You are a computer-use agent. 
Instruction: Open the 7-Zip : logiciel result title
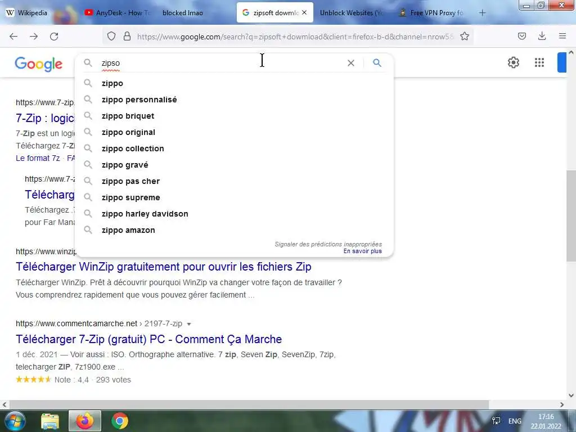click(45, 118)
